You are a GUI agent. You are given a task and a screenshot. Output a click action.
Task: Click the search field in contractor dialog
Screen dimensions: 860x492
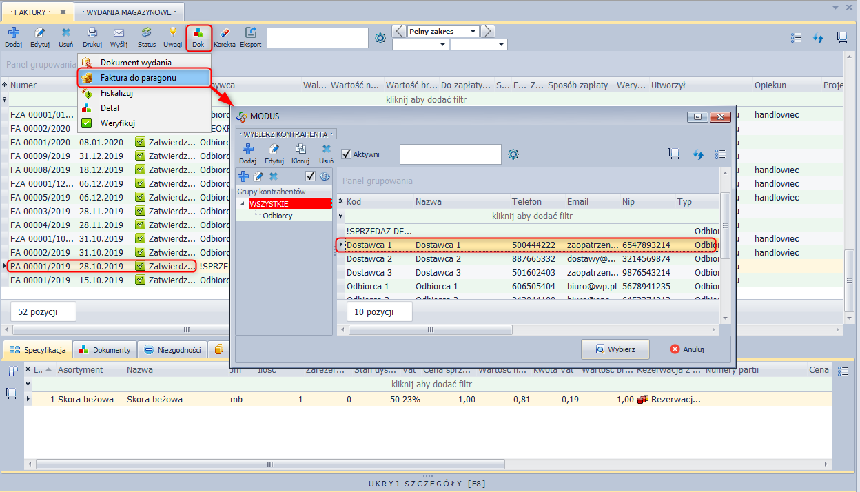450,154
